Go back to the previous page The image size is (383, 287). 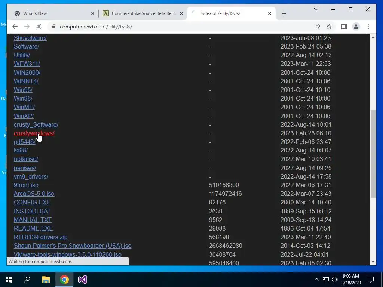point(15,27)
